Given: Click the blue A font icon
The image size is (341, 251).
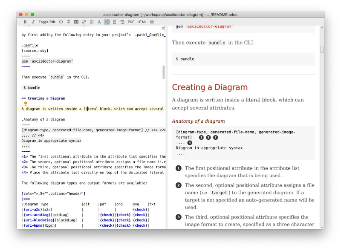Looking at the screenshot, I should 99,22.
